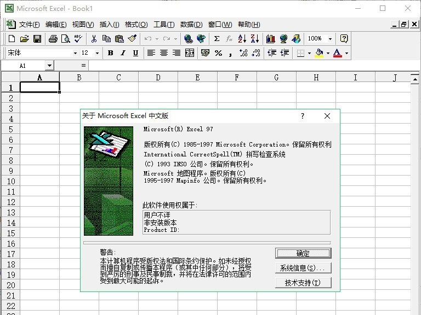
Task: Open the 帮助(H) menu
Action: [249, 25]
